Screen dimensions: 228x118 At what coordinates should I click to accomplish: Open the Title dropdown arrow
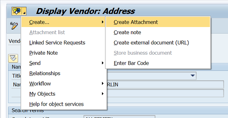[x=193, y=76]
